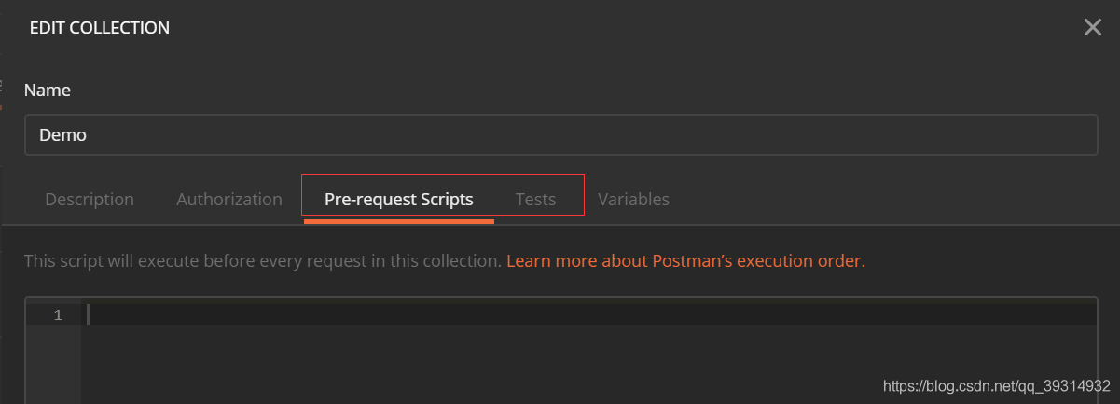
Task: Click the Name label above the field
Action: 47,91
